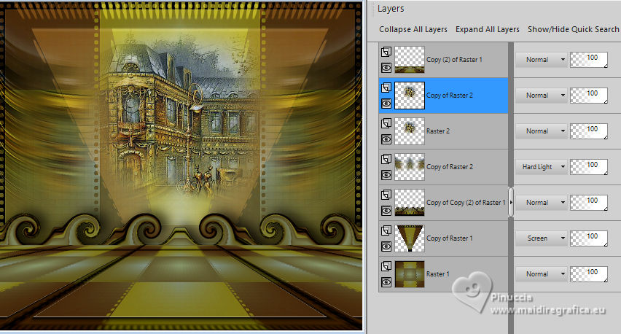Collapse All Layers
Viewport: 621px width, 334px height.
tap(413, 29)
